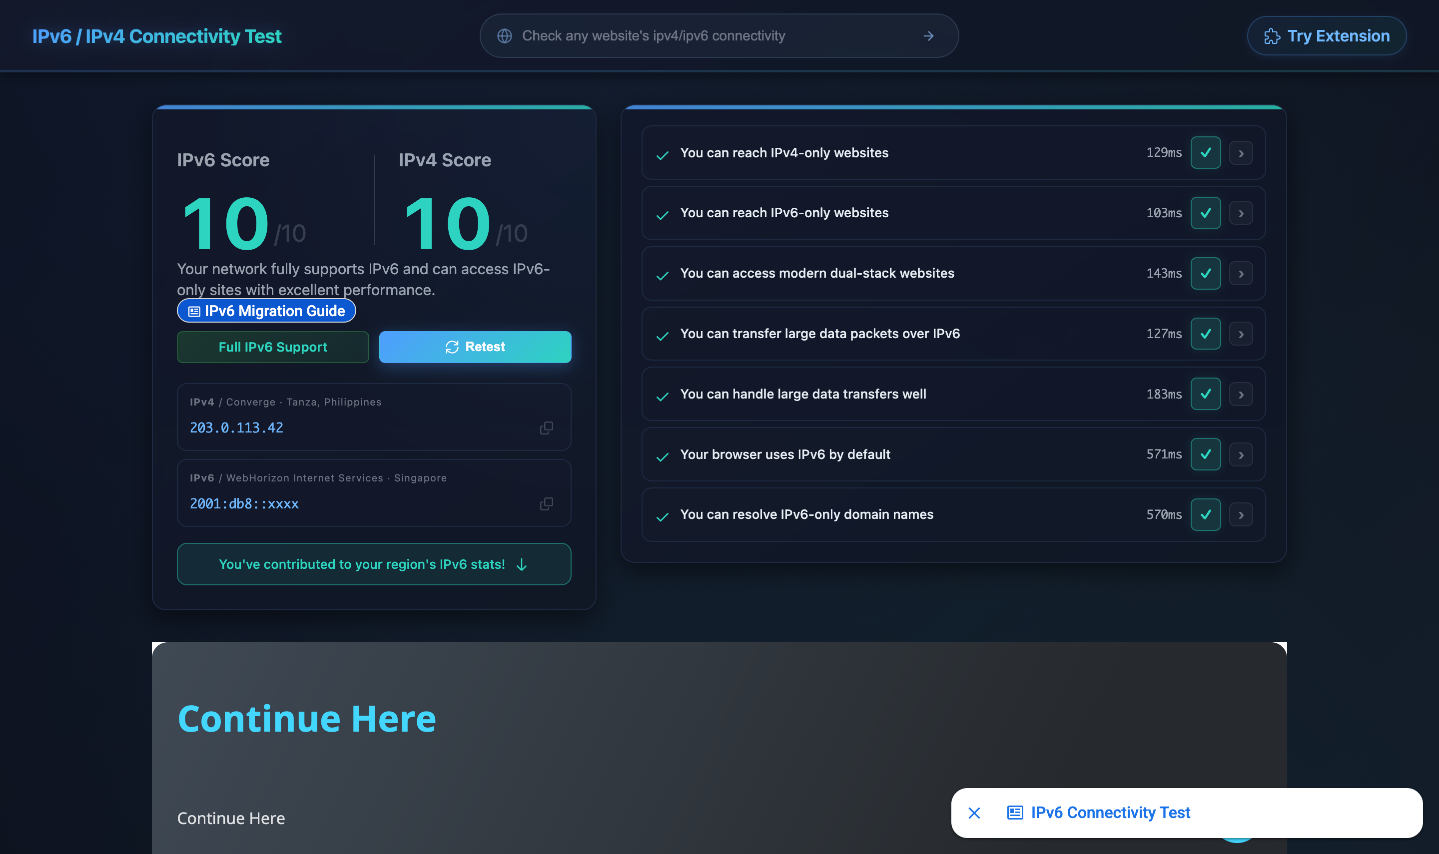Screen dimensions: 1439x854
Task: Click the 571ms latency value
Action: [x=1164, y=454]
